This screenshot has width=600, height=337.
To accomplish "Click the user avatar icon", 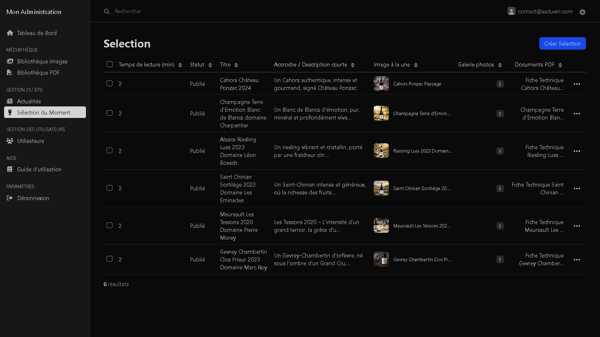I will pyautogui.click(x=511, y=11).
